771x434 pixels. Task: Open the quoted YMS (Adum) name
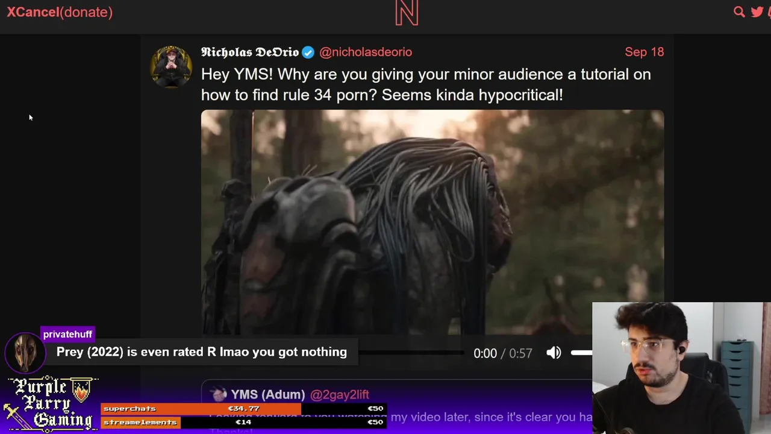tap(267, 395)
